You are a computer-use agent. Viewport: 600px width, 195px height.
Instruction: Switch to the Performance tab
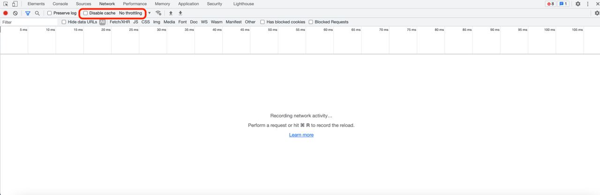[135, 4]
